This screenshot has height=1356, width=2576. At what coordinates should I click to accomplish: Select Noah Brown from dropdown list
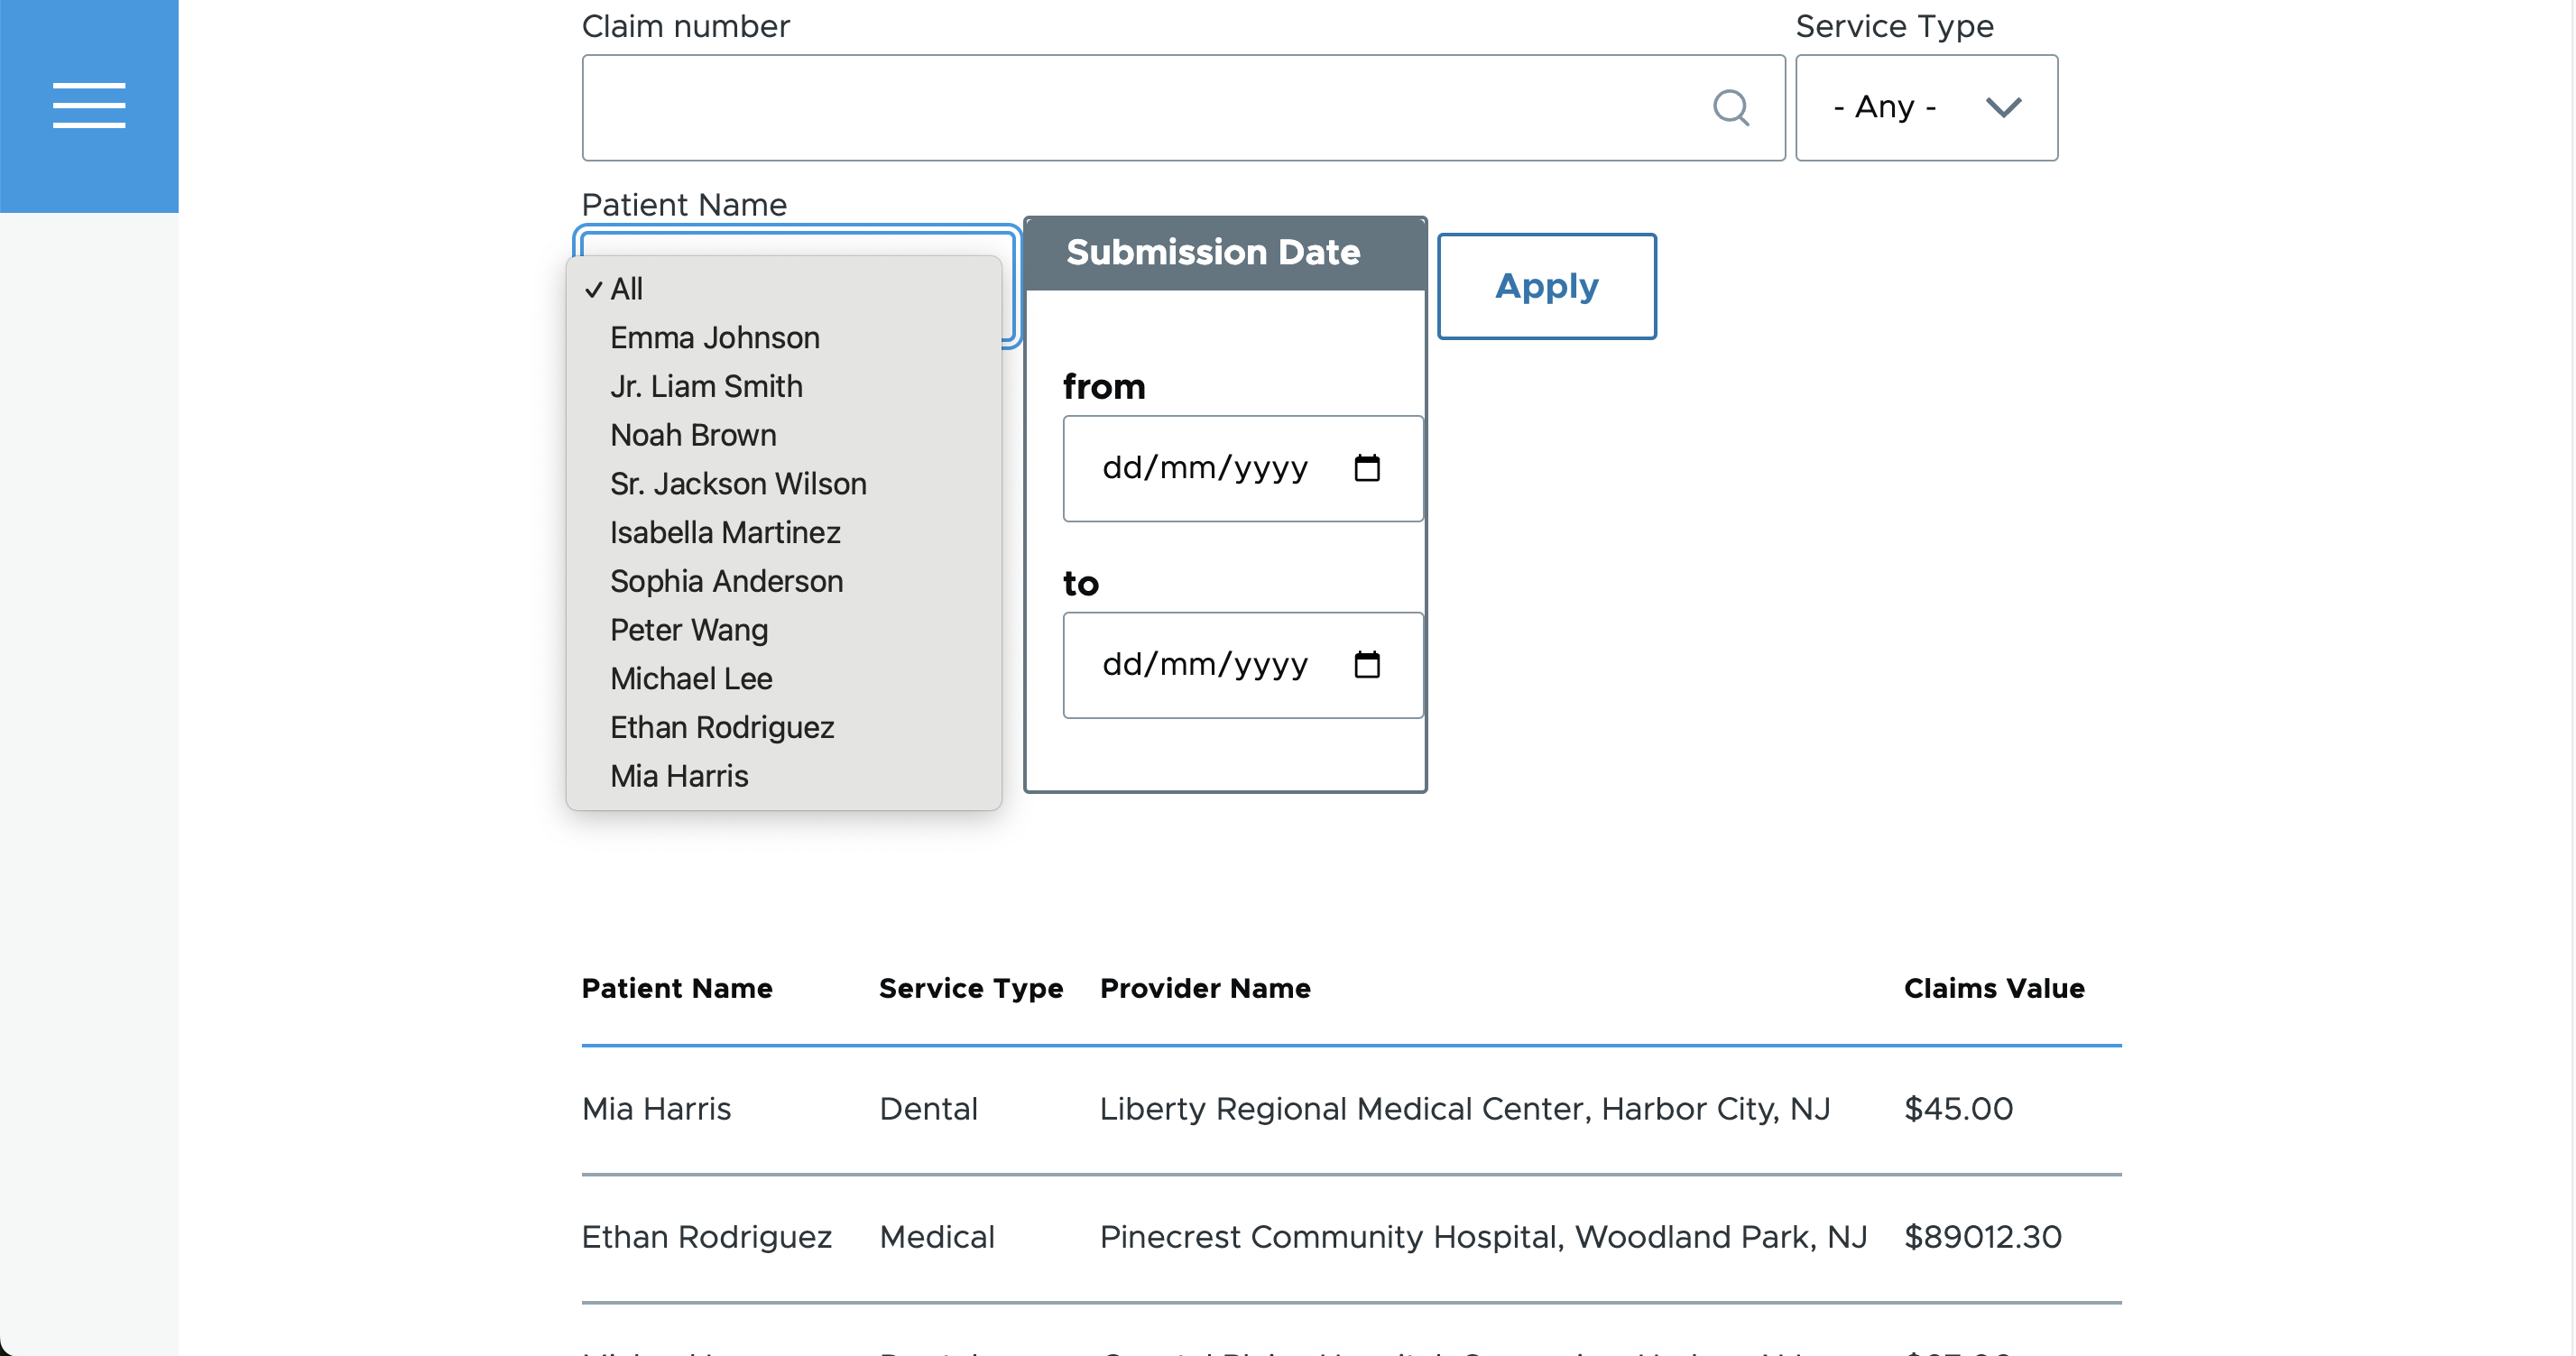coord(693,435)
